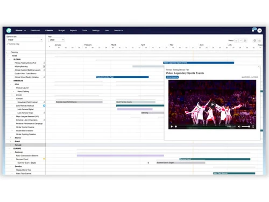The image size is (269, 202).
Task: Open the Budget menu item
Action: pyautogui.click(x=61, y=31)
